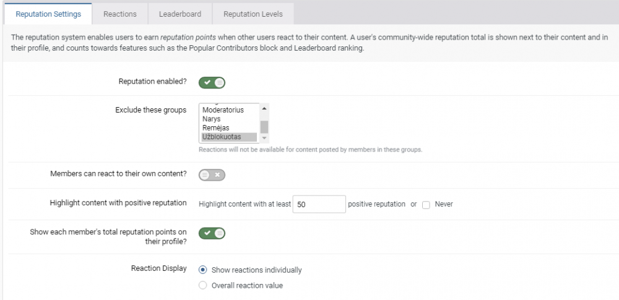Select Moderatorius in the excluded groups list
Image resolution: width=619 pixels, height=300 pixels.
pyautogui.click(x=223, y=110)
